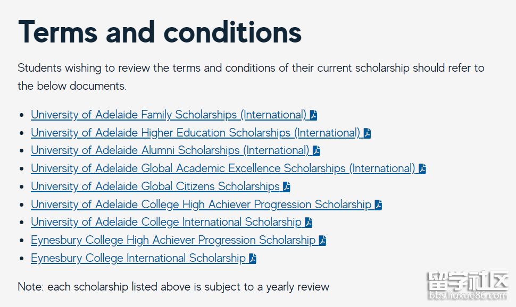Click PDF icon beside Adelaide College High Achiever

click(378, 205)
